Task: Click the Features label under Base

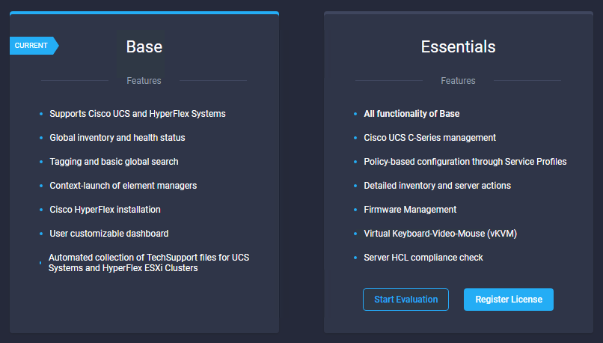Action: [x=144, y=81]
